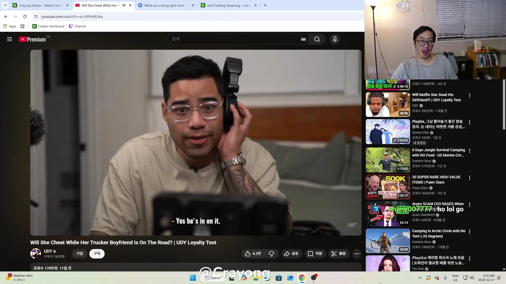
Task: Click the 저장 save button
Action: click(x=315, y=254)
